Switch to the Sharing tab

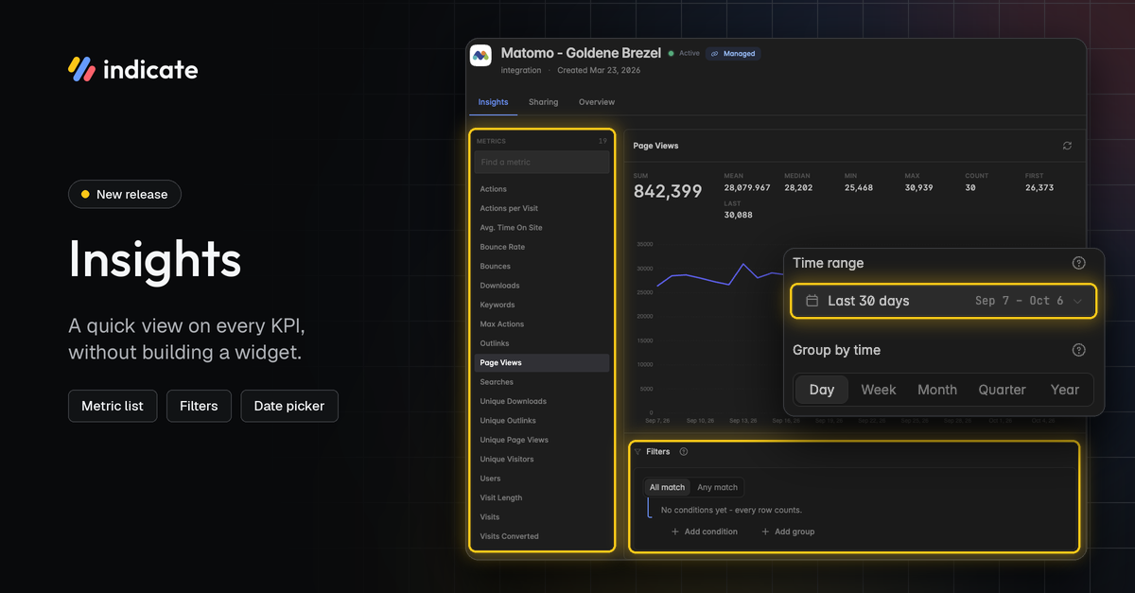(543, 102)
